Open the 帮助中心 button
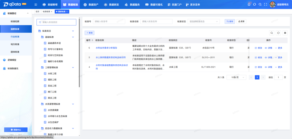The width and height of the screenshot is (292, 139). pos(16,130)
